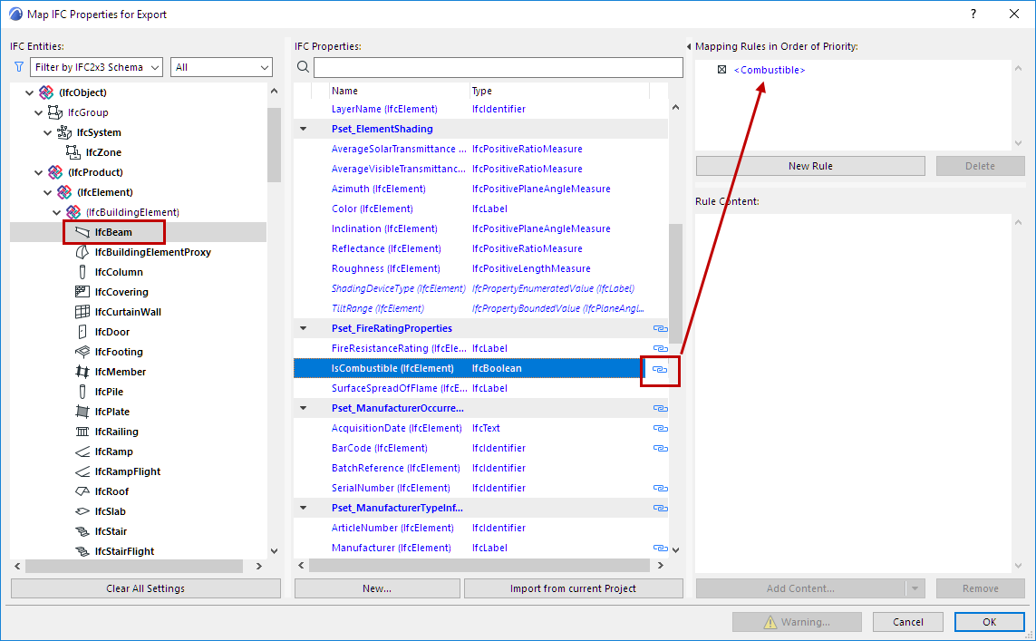Screen dimensions: 1036x641
Task: Click the FireResistanceRating mapping link icon
Action: (660, 348)
